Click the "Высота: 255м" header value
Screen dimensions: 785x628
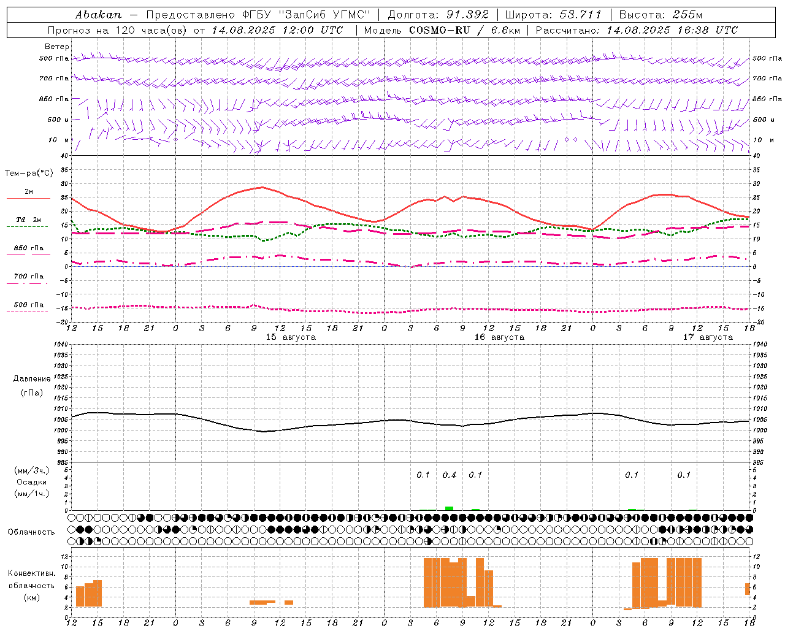click(661, 14)
